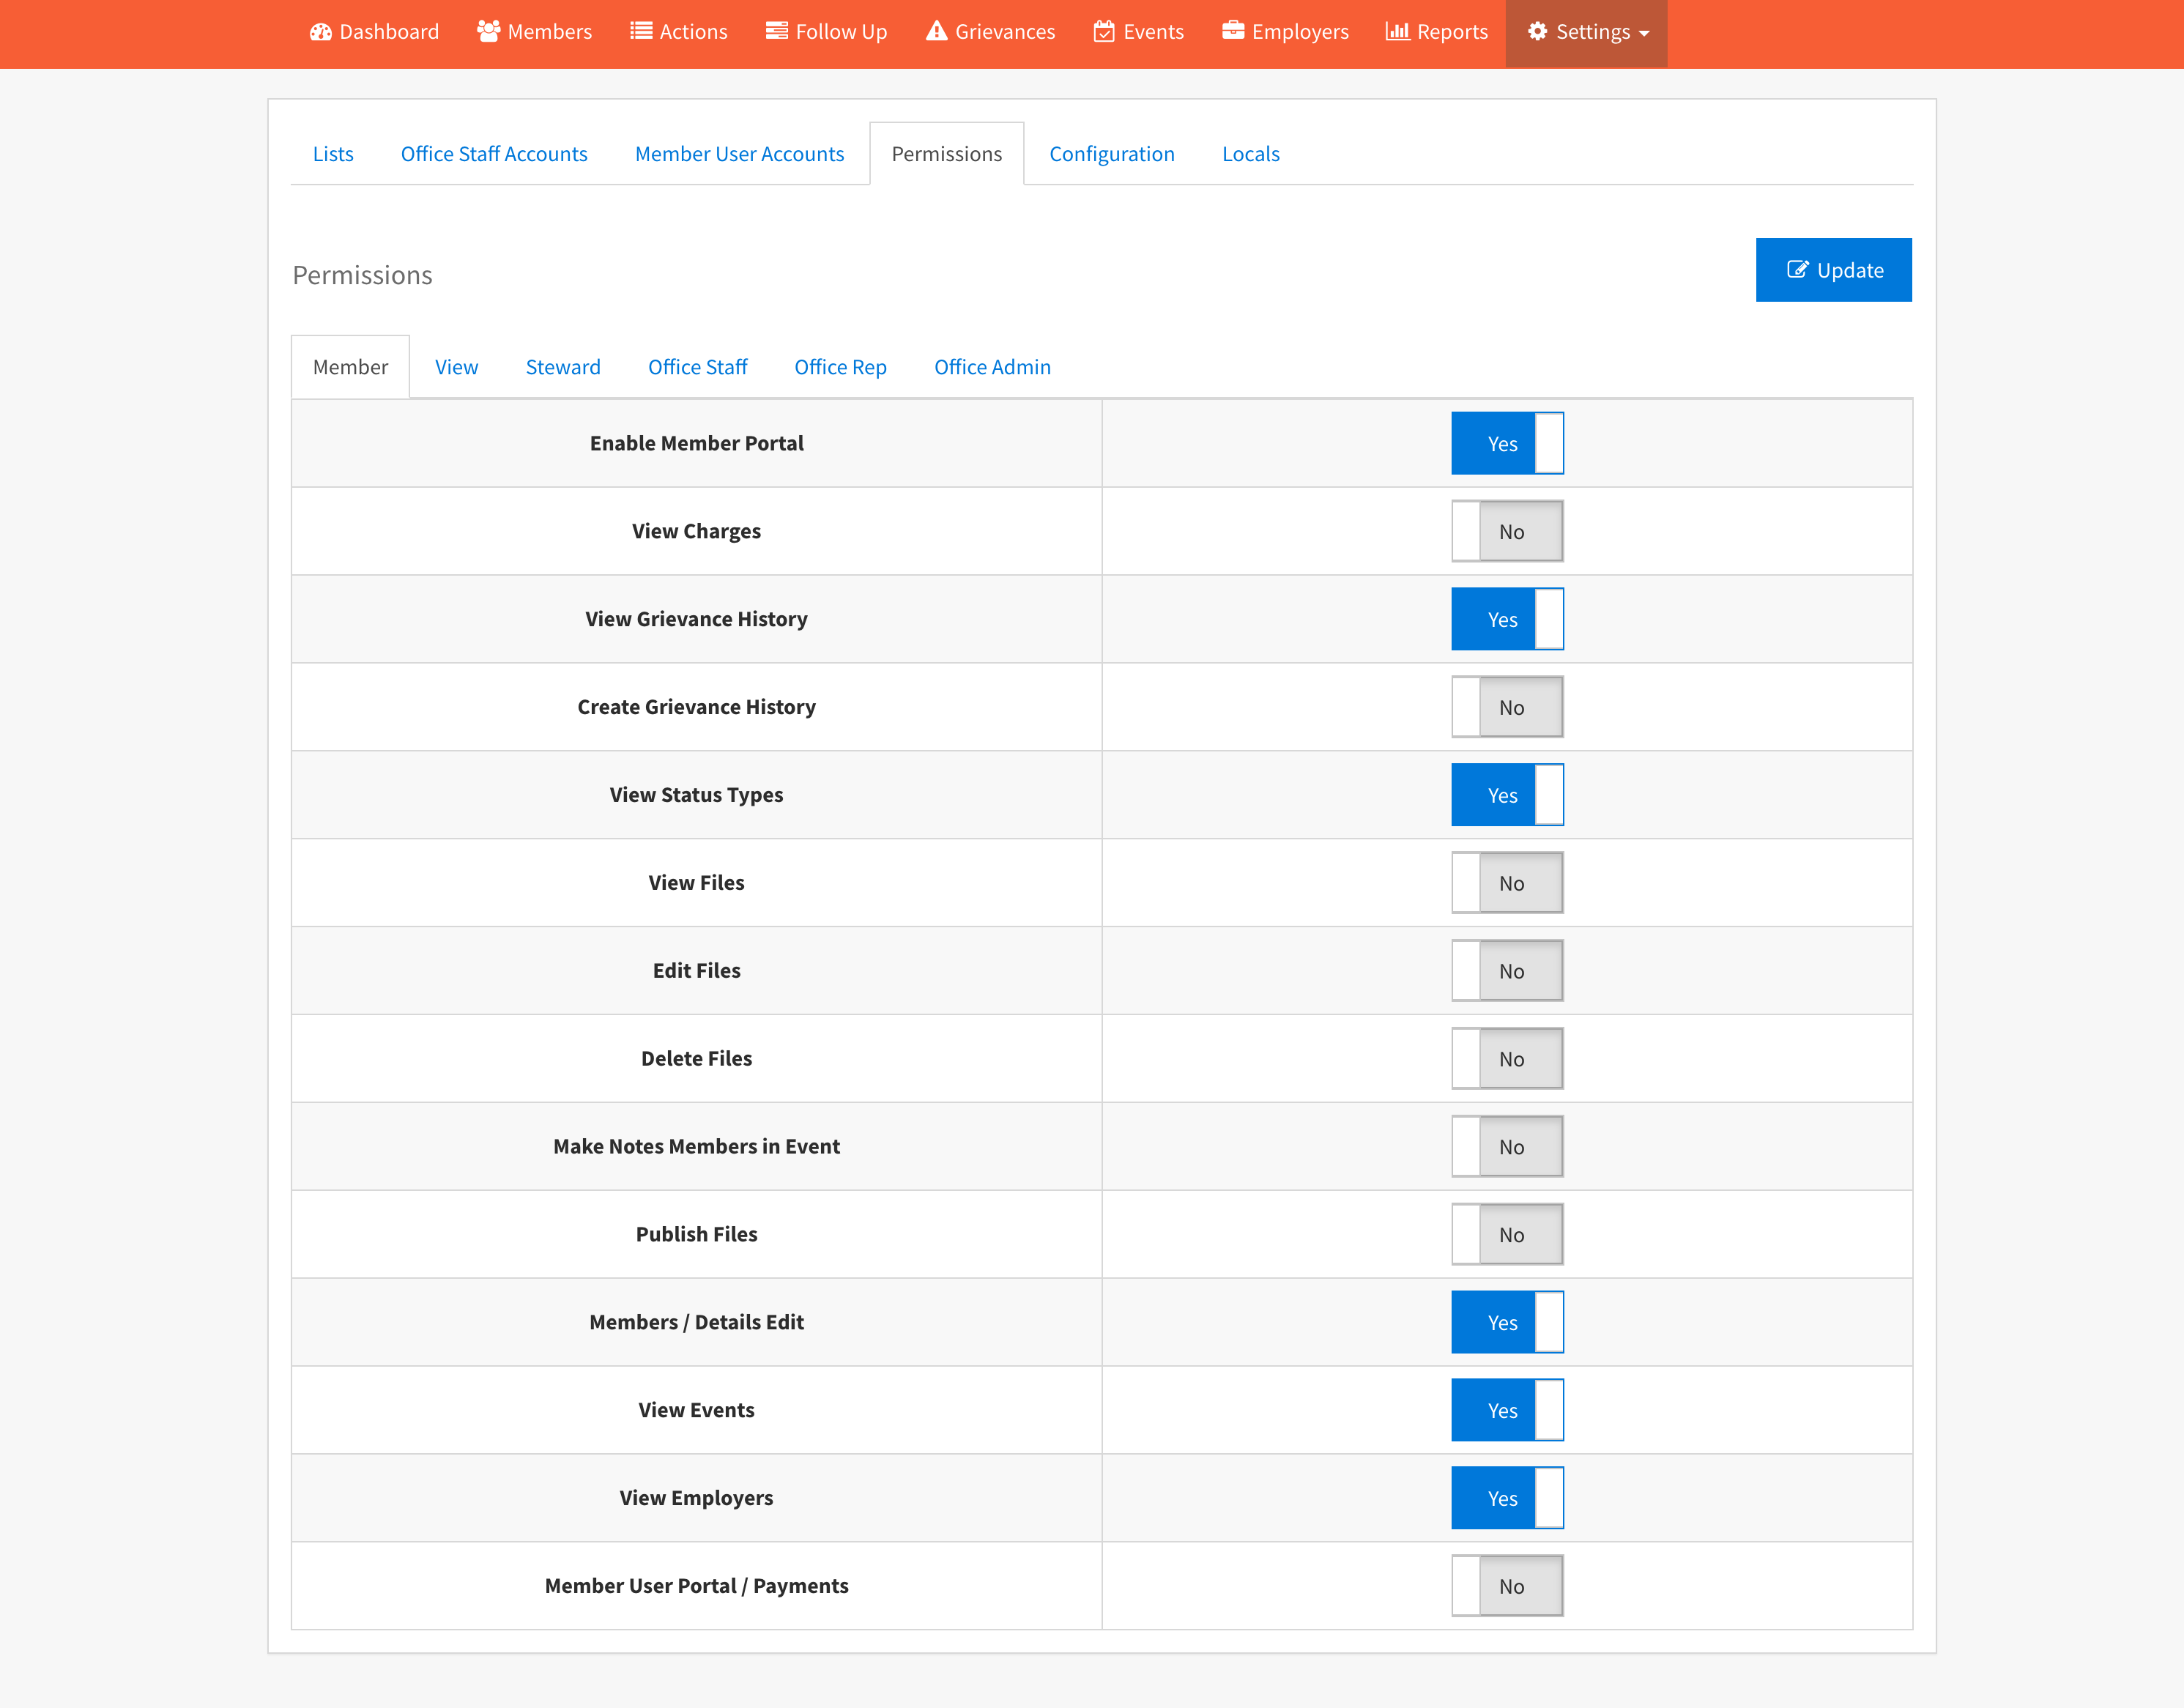The image size is (2184, 1708).
Task: Toggle the View Status Types switch
Action: point(1507,795)
